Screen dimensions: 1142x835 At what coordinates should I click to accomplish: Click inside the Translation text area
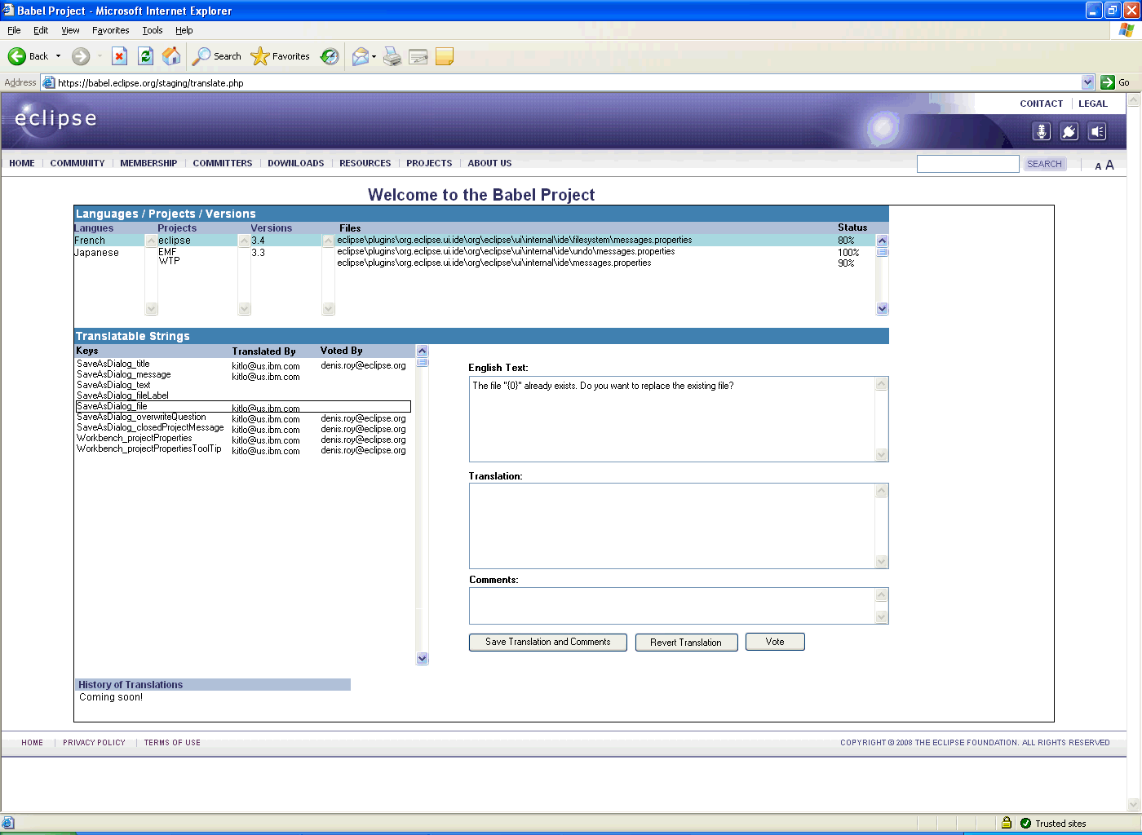click(x=671, y=526)
